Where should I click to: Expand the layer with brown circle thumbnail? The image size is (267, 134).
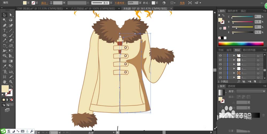coord(234,73)
